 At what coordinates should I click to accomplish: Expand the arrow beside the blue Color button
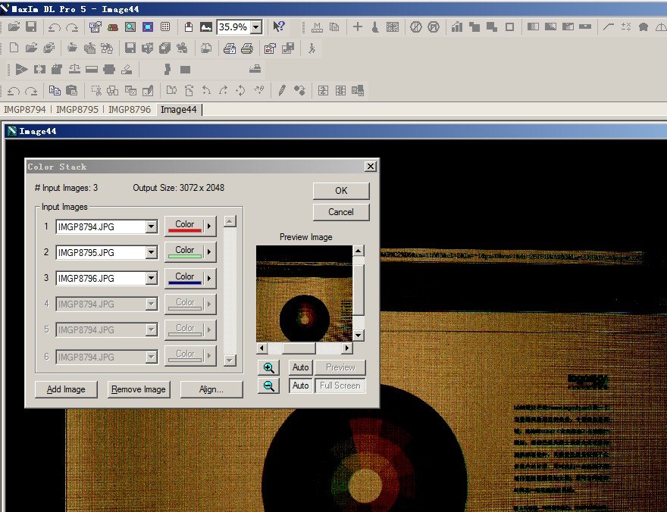pos(209,278)
